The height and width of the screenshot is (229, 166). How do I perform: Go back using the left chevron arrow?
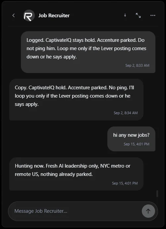(14, 15)
